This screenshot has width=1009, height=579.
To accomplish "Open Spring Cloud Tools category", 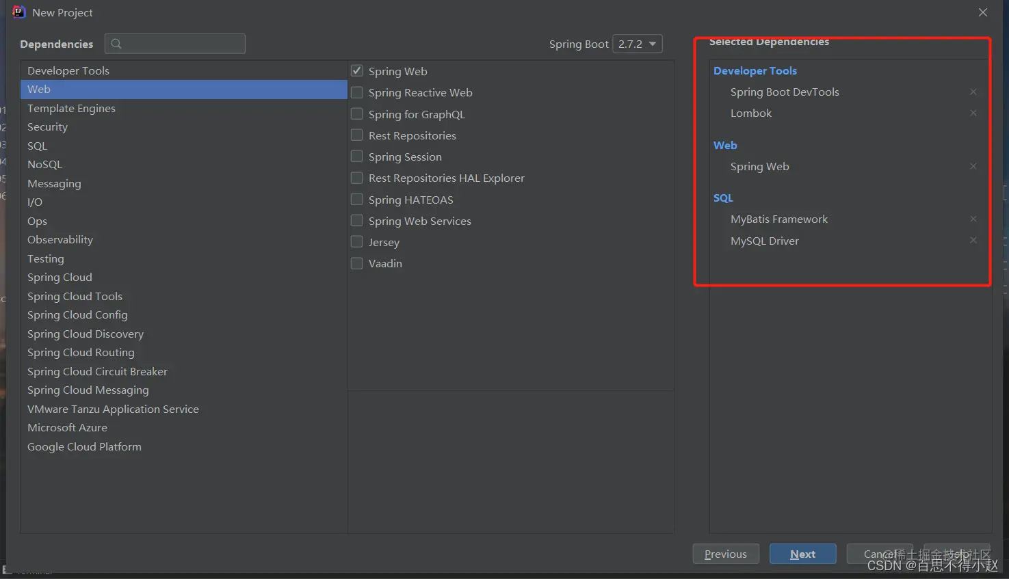I will point(184,296).
